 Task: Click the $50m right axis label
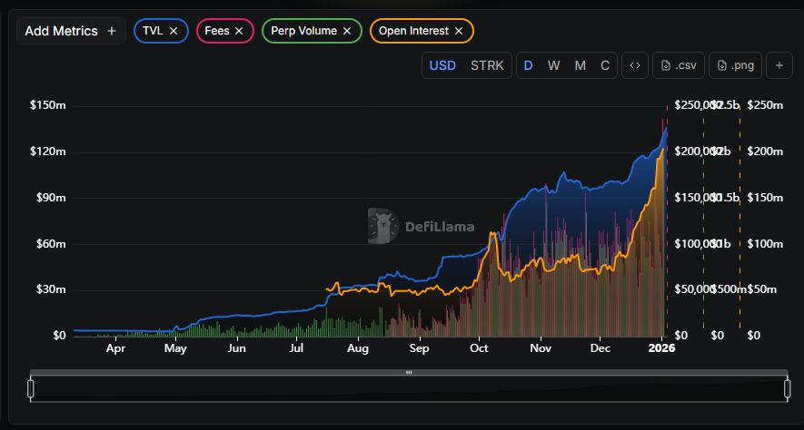(x=762, y=289)
